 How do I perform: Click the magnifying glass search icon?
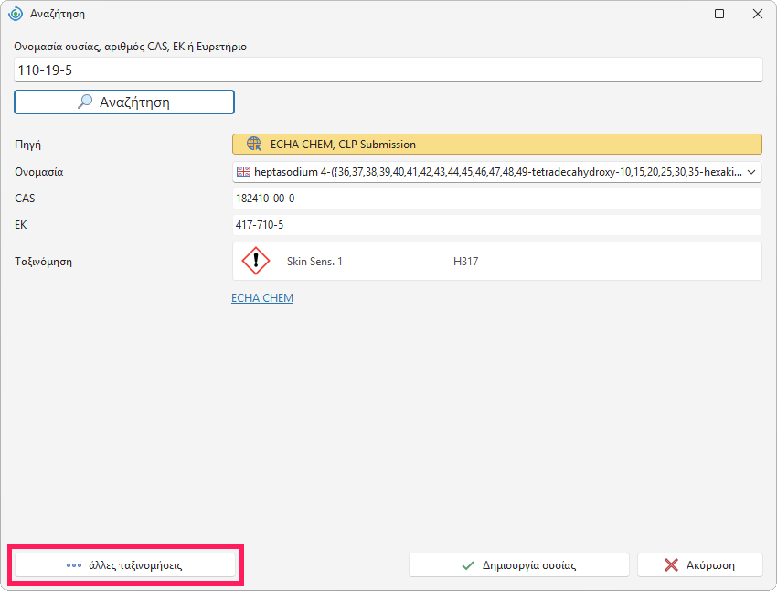tap(85, 102)
